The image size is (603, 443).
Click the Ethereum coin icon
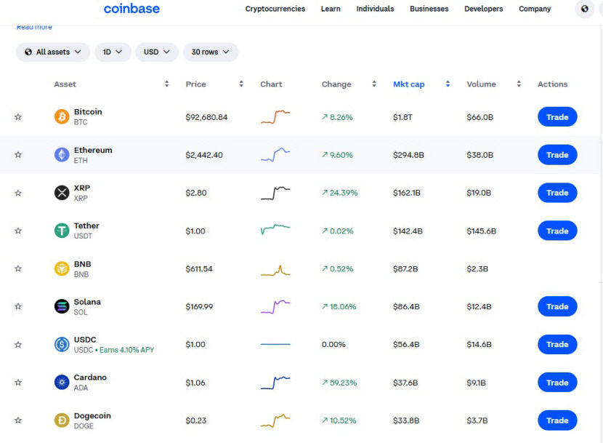click(x=62, y=155)
